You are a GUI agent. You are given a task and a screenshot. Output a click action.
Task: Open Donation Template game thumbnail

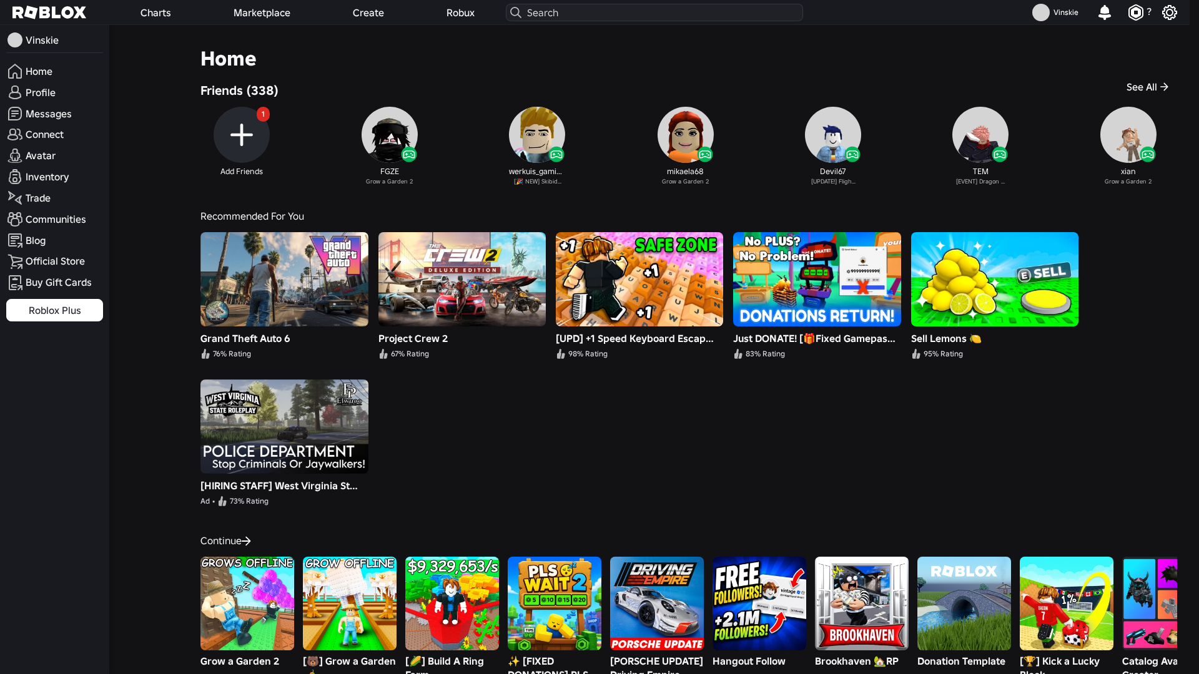[964, 603]
